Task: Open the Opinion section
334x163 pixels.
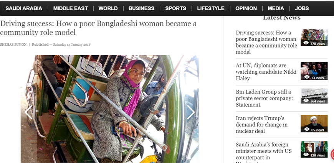Action: pos(246,8)
